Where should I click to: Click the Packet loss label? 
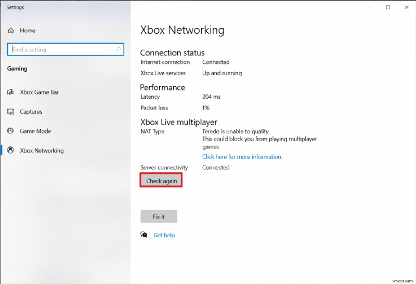[154, 108]
